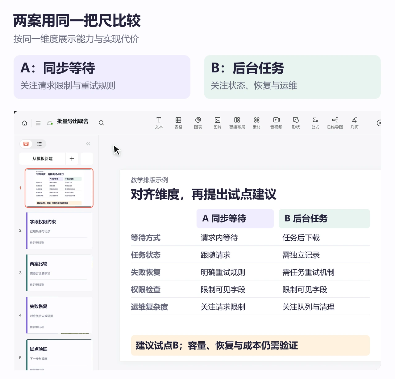The width and height of the screenshot is (395, 379).
Task: Click cell 关注队列与清理
Action: [x=309, y=307]
